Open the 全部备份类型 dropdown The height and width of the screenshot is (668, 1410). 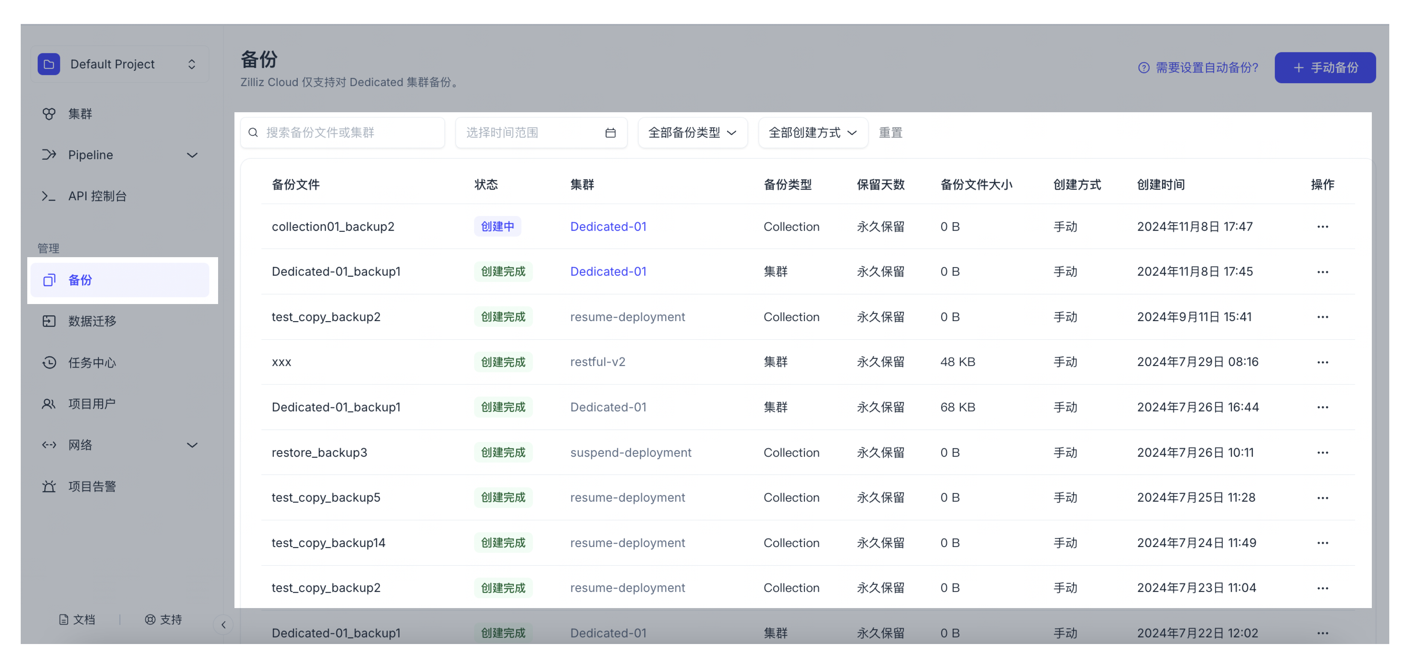[x=692, y=132]
